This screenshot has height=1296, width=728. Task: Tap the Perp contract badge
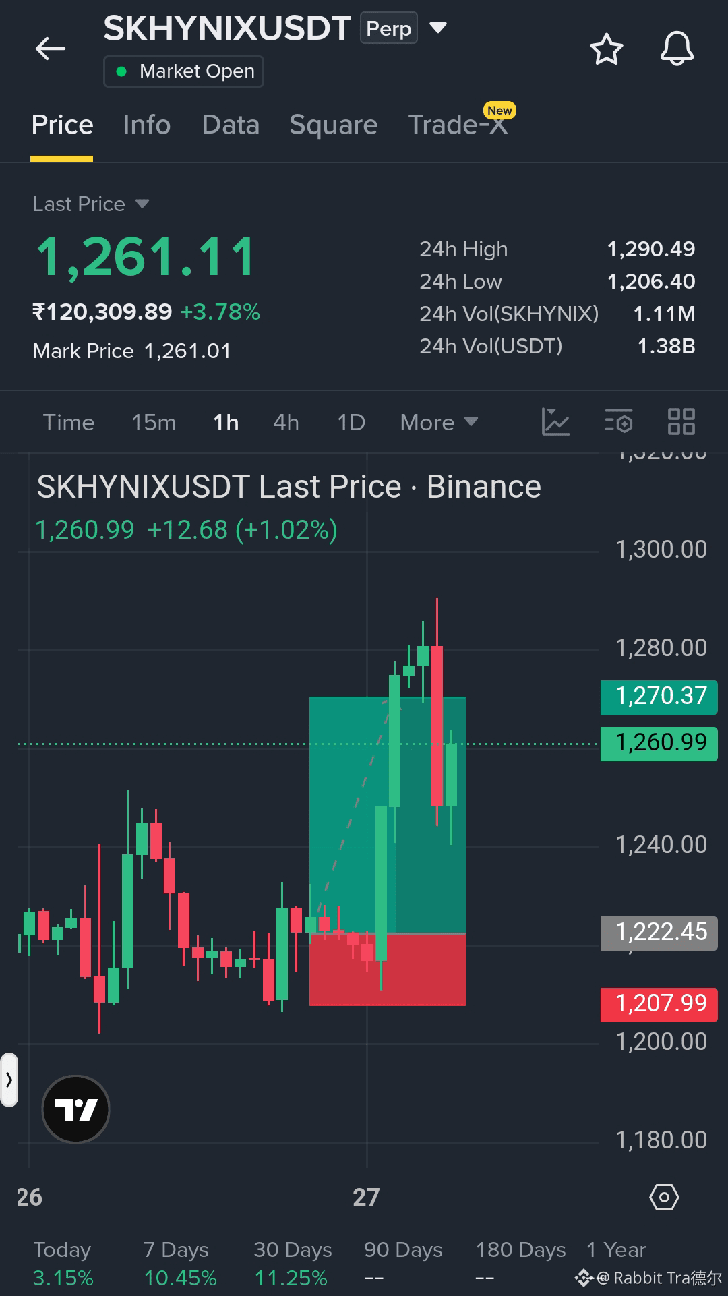[x=389, y=28]
